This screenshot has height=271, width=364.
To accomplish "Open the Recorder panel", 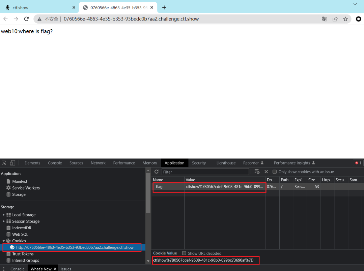I will click(x=253, y=163).
